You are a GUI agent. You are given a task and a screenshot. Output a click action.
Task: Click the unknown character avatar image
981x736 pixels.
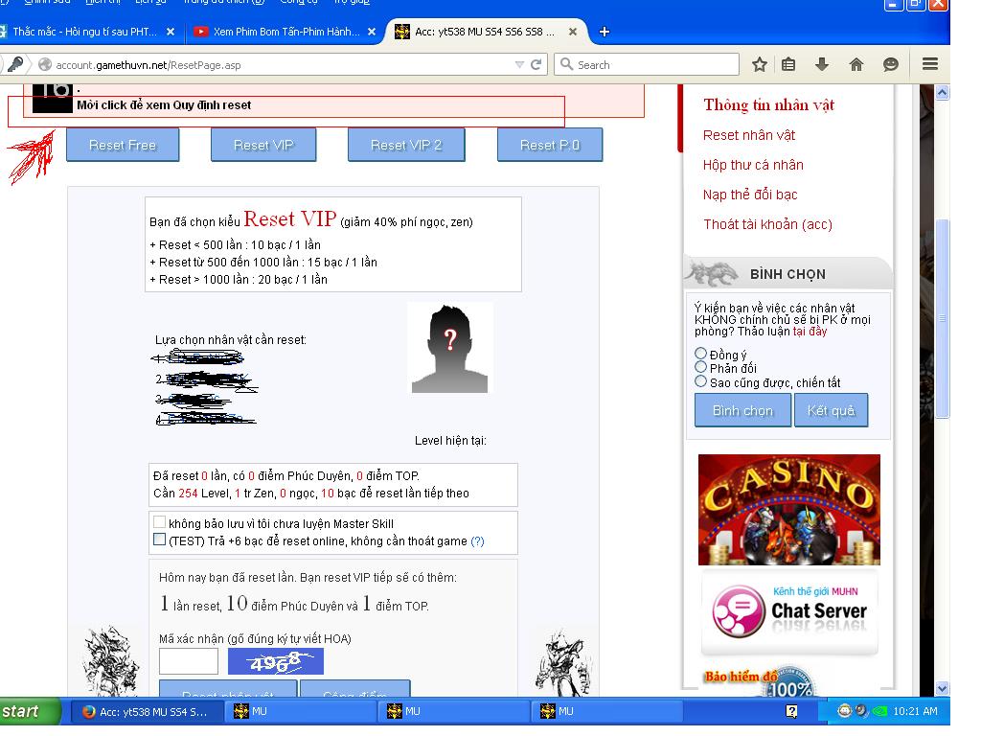[x=450, y=348]
